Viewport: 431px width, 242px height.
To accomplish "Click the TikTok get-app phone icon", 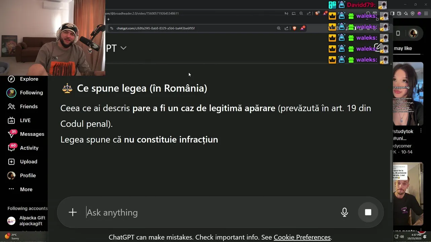I will 398,33.
